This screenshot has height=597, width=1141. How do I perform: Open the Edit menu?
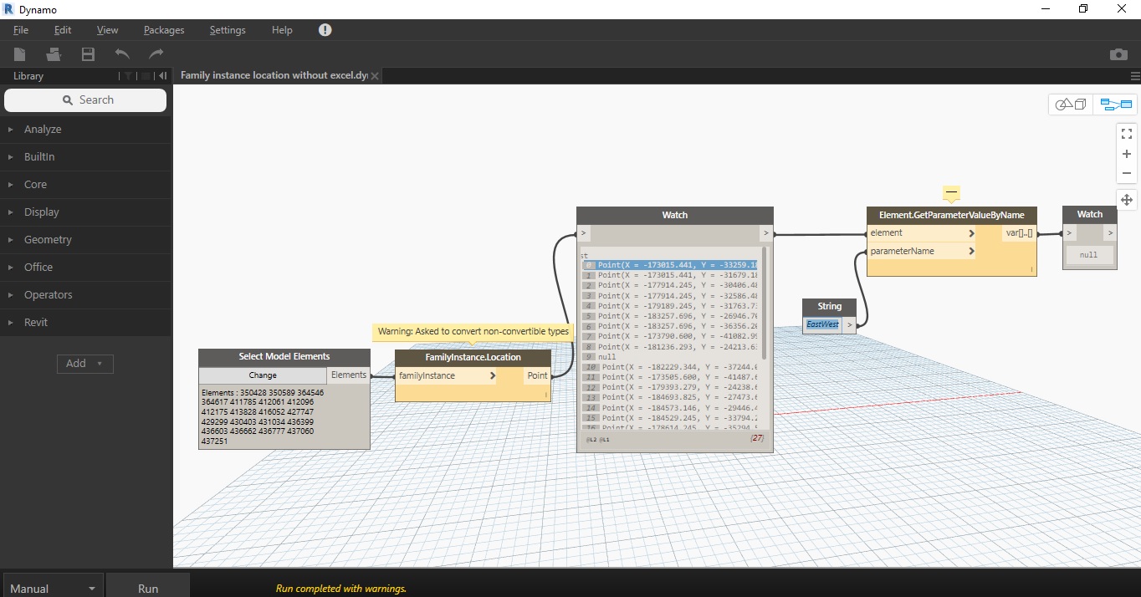63,30
